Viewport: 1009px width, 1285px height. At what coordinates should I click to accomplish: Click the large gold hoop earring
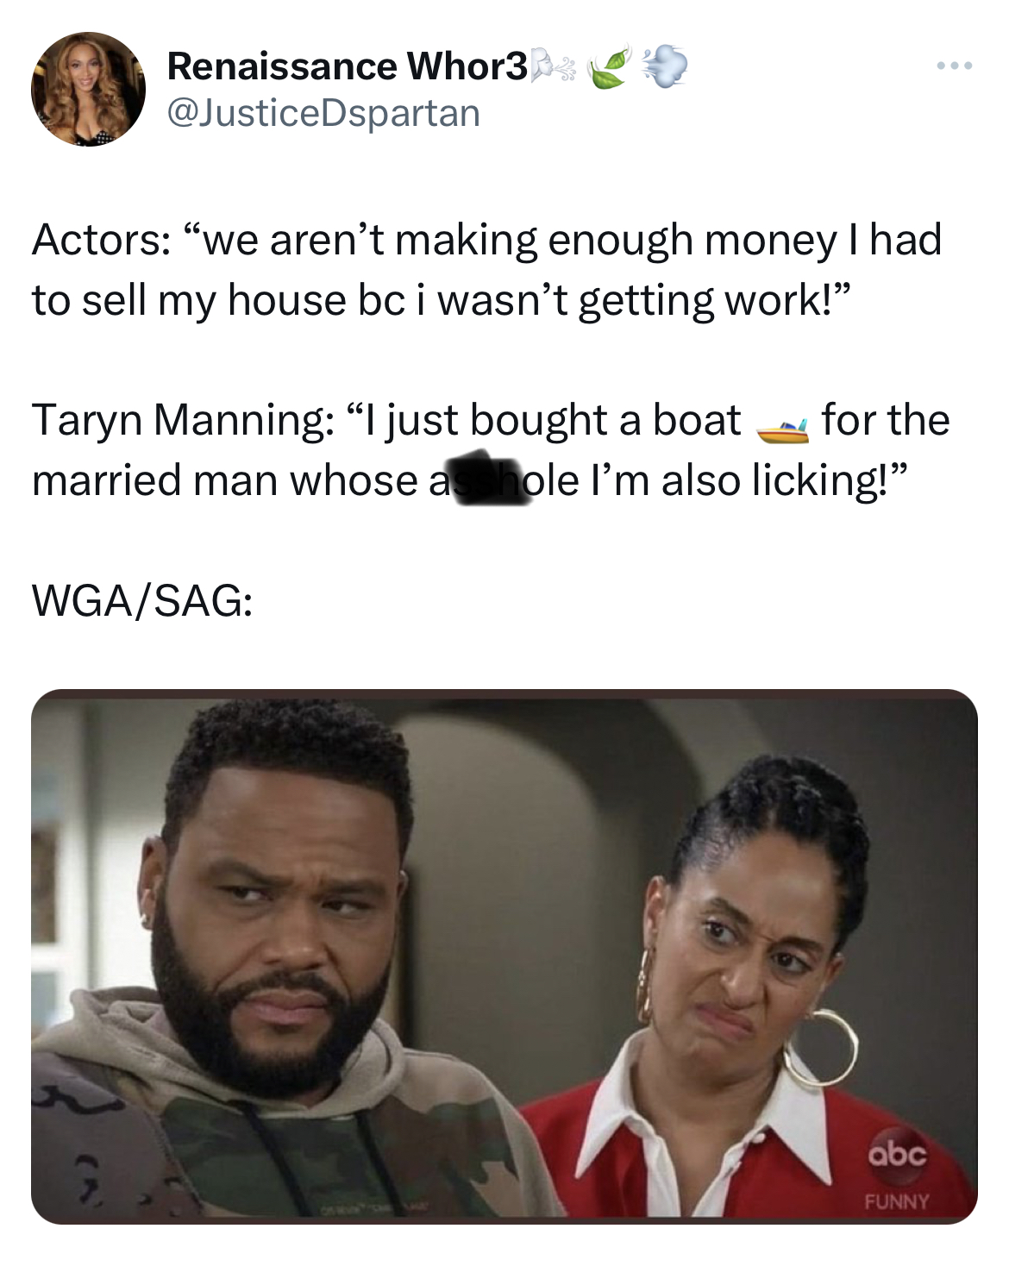pyautogui.click(x=819, y=1048)
